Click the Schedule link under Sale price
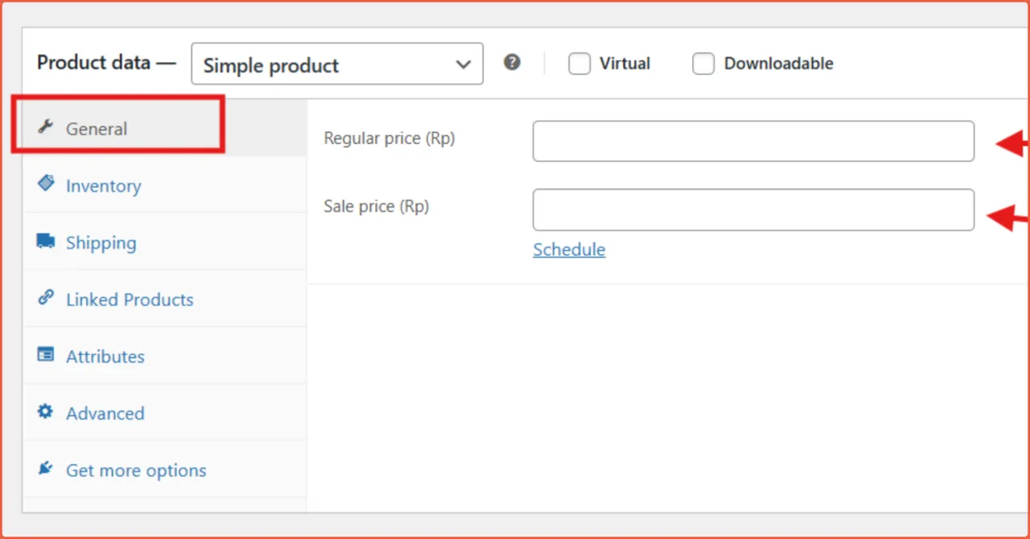Image resolution: width=1030 pixels, height=539 pixels. [569, 249]
